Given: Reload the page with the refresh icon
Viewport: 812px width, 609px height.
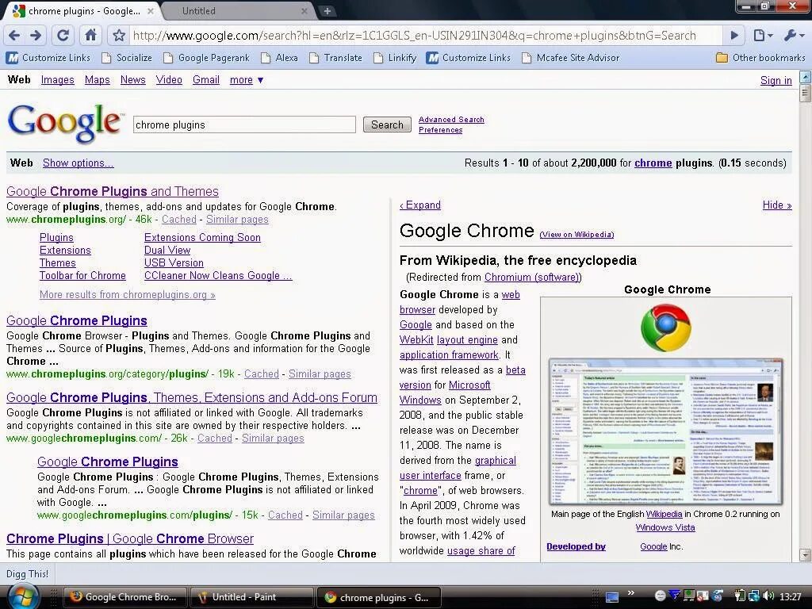Looking at the screenshot, I should [63, 35].
